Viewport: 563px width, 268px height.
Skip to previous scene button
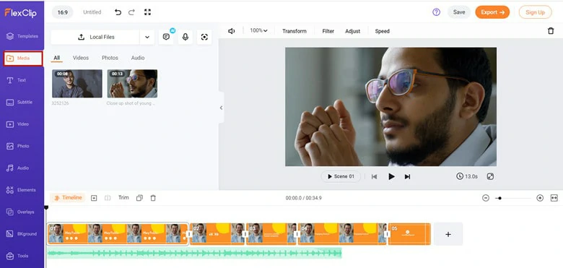[x=374, y=176]
